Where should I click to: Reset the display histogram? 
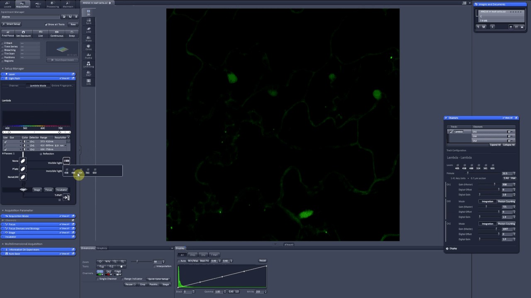click(x=263, y=261)
